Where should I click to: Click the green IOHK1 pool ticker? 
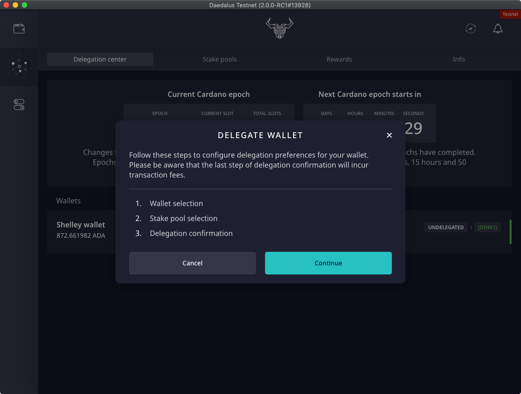[x=487, y=227]
